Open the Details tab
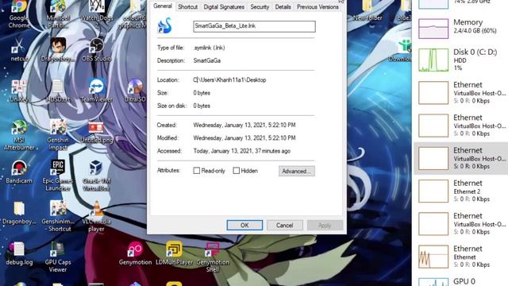 pyautogui.click(x=283, y=7)
